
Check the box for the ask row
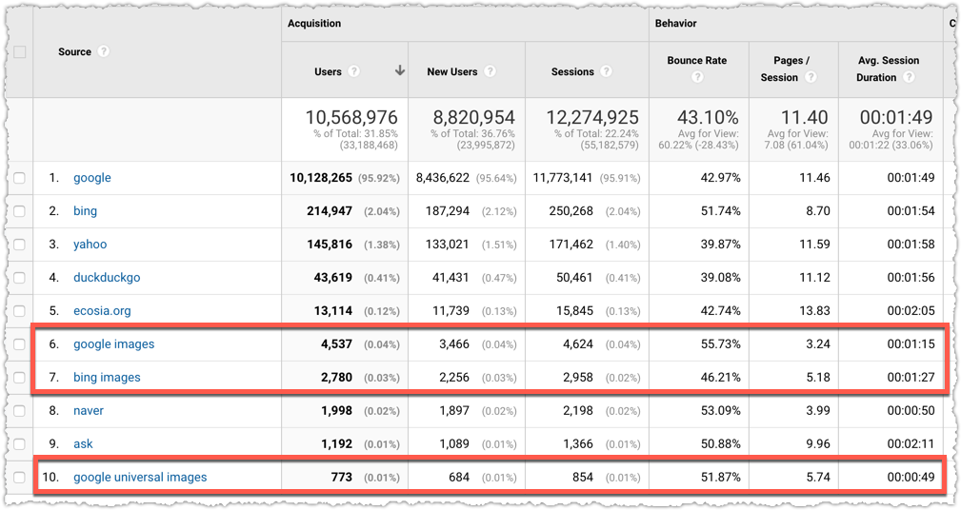20,444
